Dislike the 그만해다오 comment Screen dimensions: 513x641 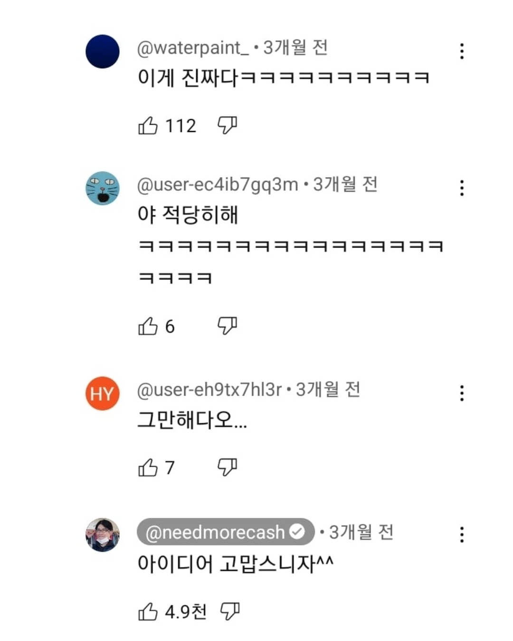point(227,467)
